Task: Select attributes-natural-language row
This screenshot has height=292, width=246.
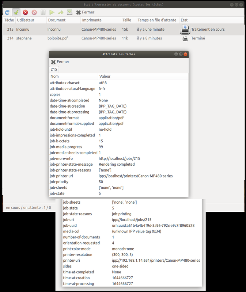Action: 119,89
